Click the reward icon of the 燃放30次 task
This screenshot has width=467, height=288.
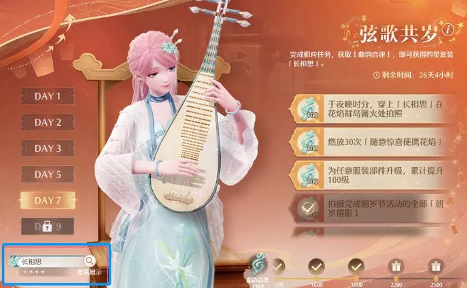(308, 142)
